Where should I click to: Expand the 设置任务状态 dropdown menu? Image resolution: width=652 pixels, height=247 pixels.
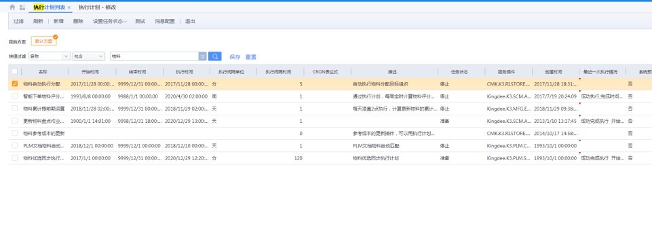(110, 21)
